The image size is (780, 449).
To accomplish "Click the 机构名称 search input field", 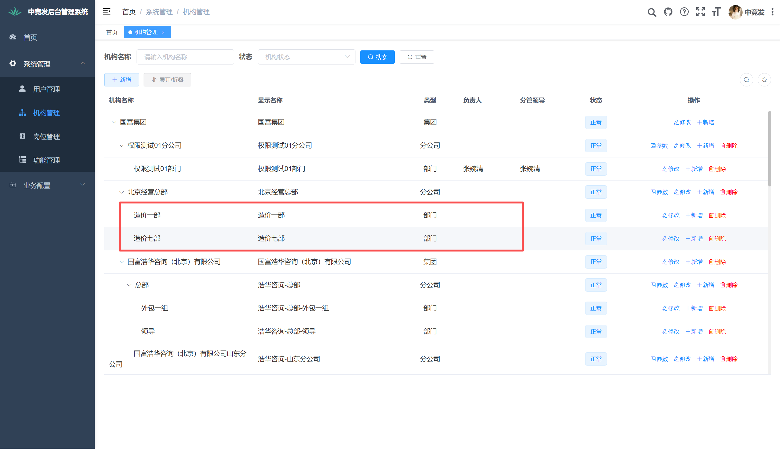I will tap(185, 57).
